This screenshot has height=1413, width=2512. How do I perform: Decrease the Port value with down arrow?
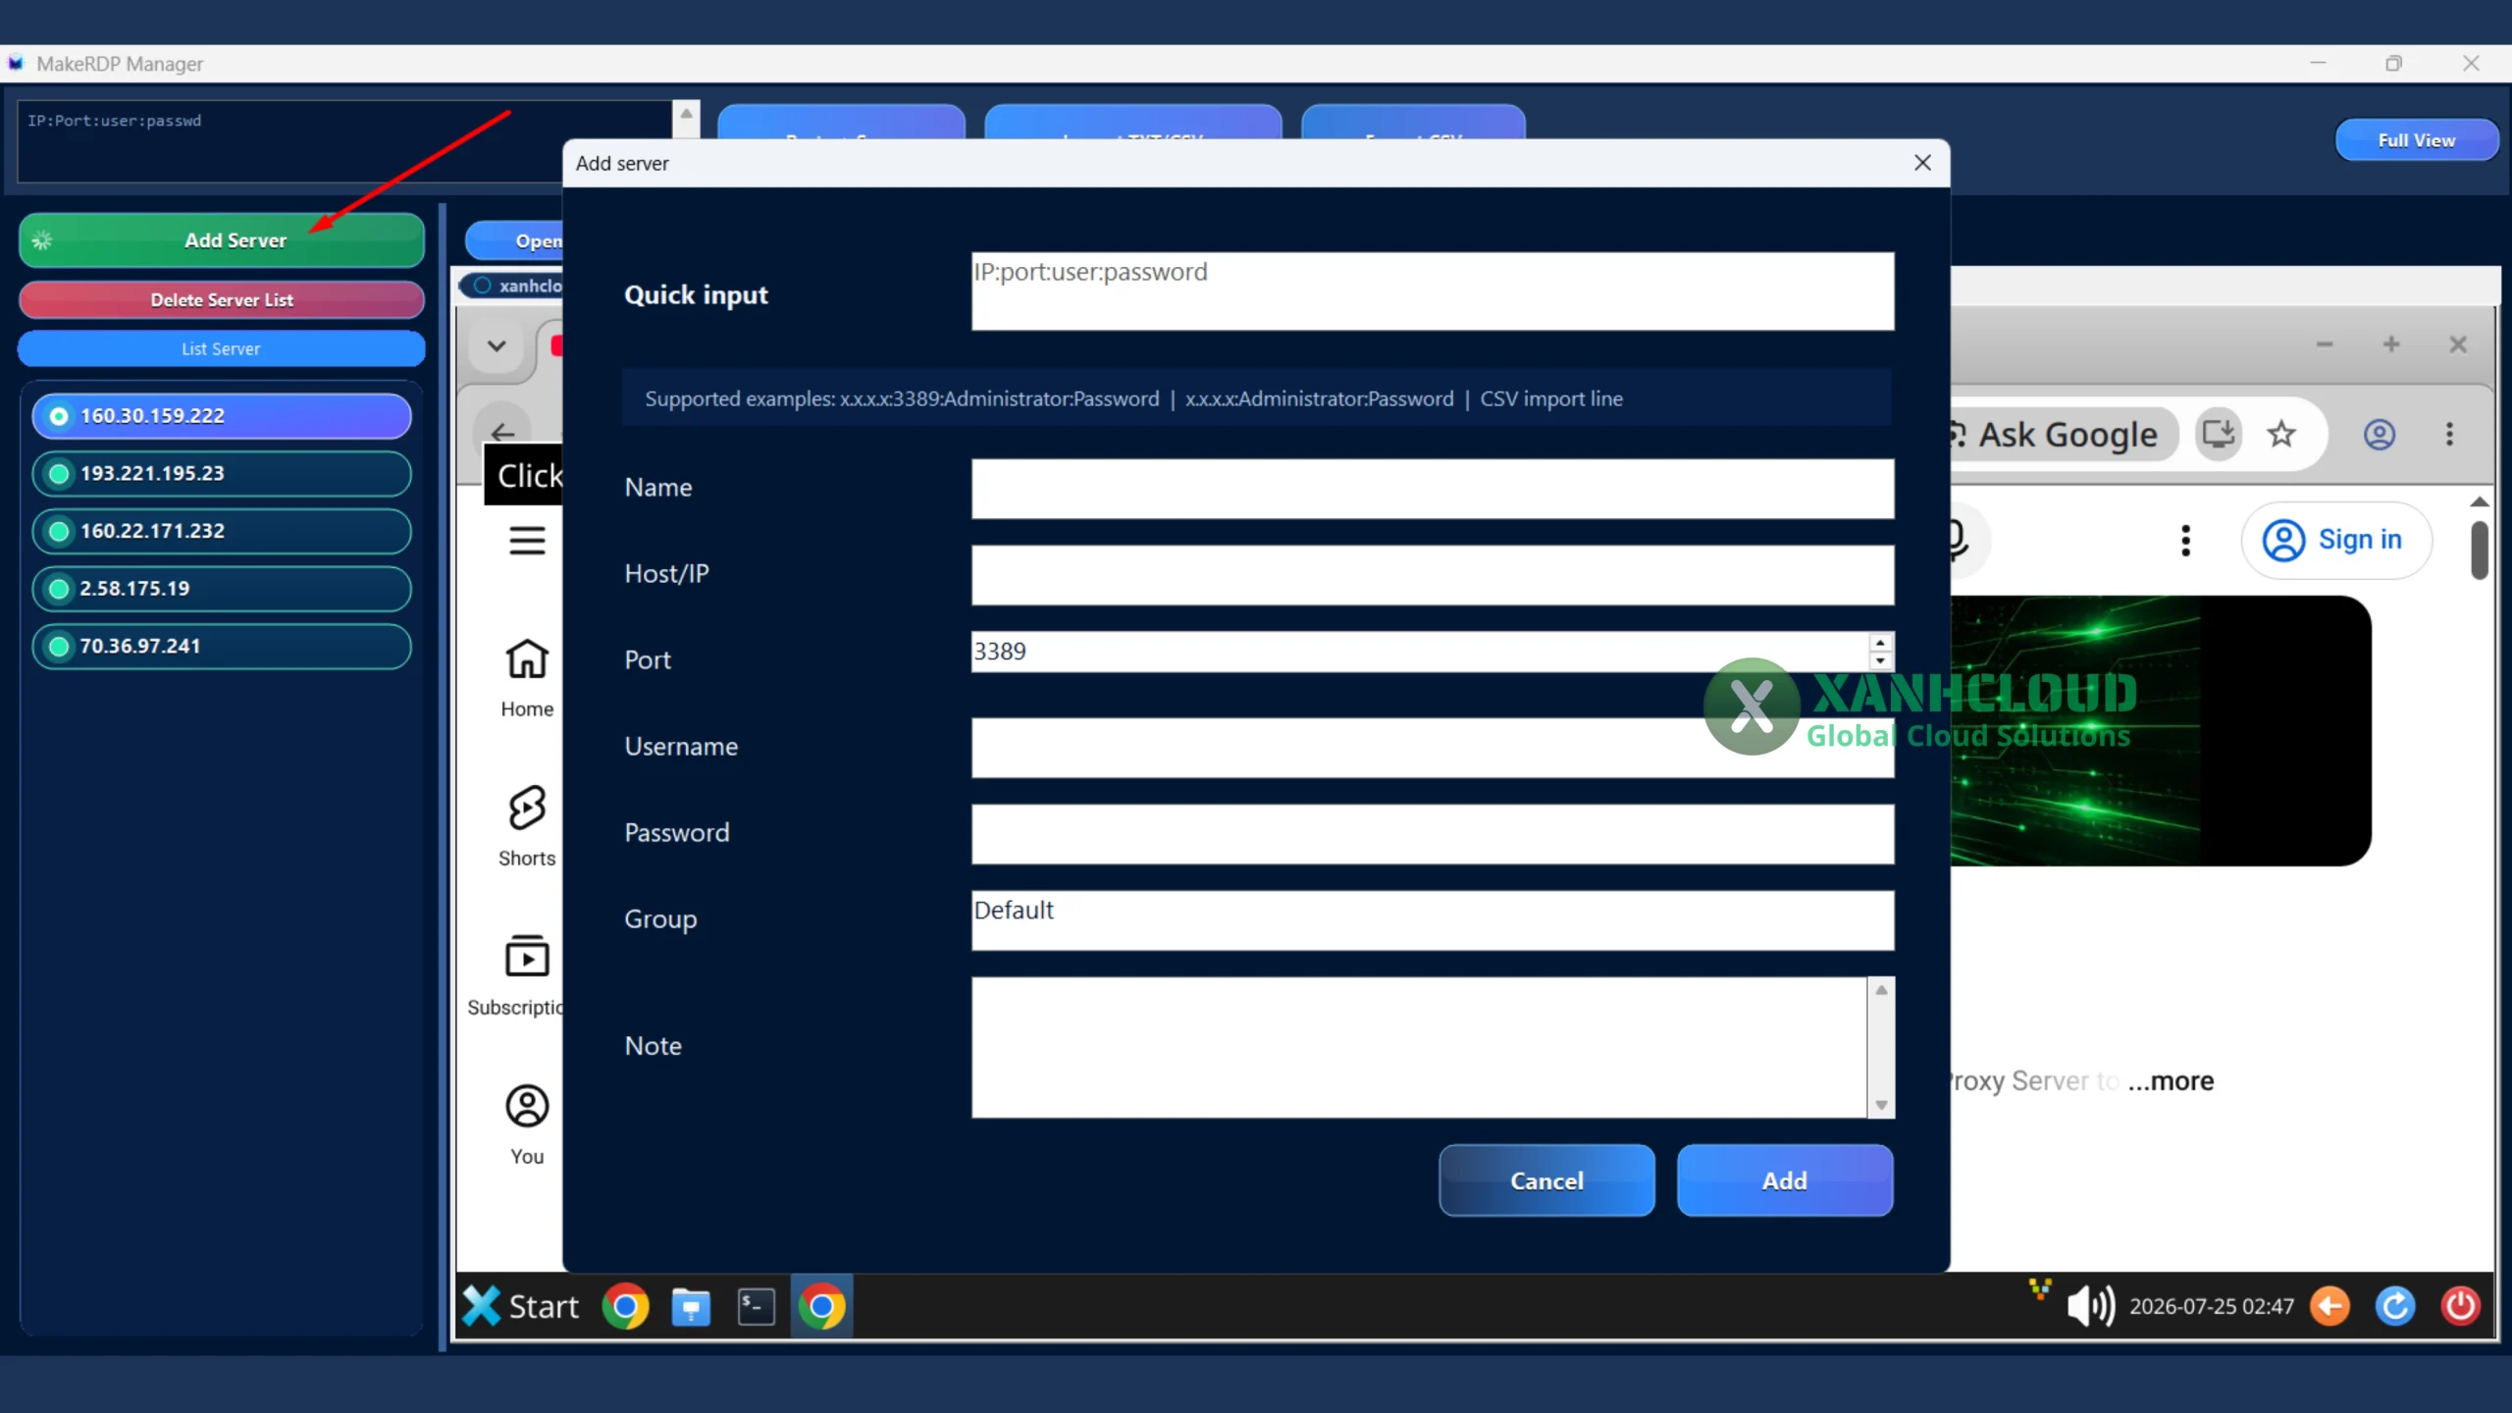(x=1880, y=661)
